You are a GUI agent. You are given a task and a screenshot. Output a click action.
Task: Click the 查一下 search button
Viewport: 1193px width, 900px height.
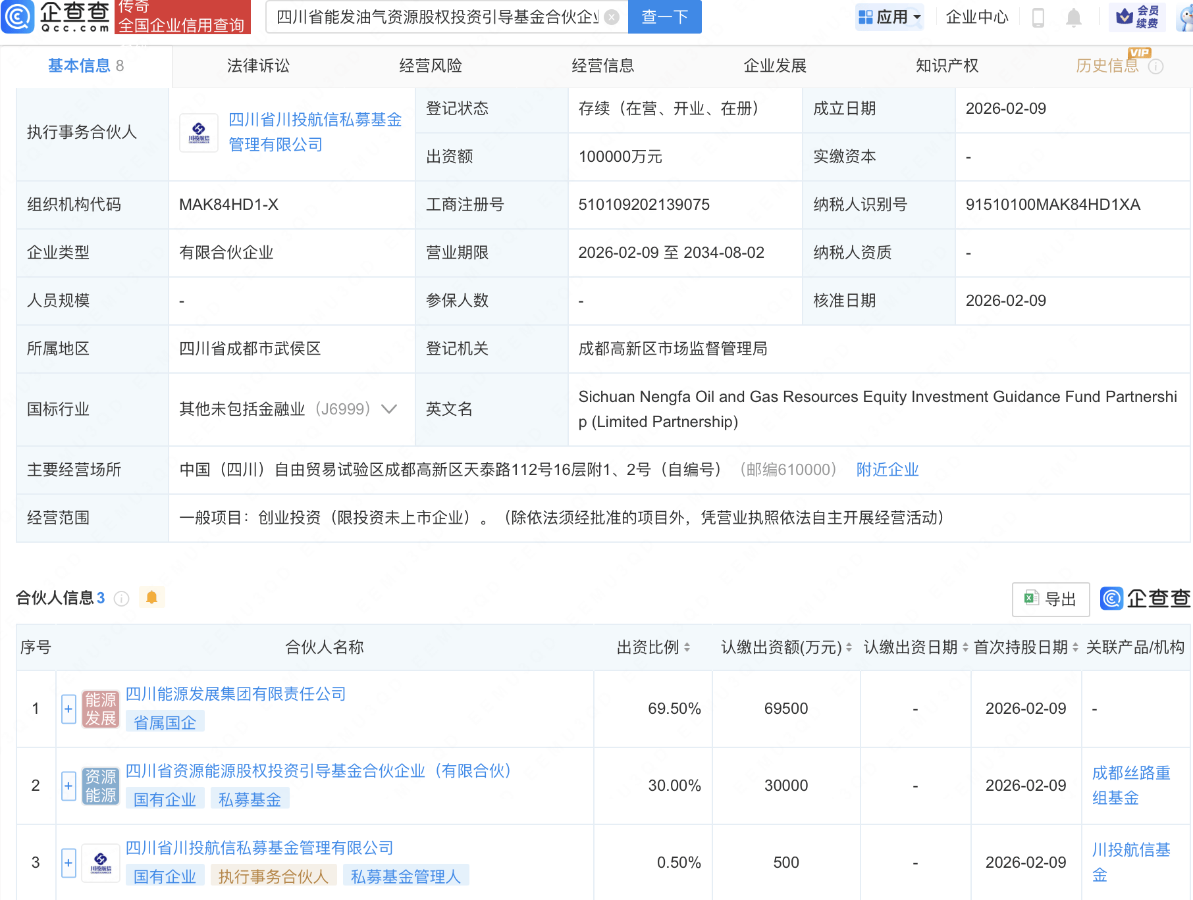pos(664,17)
